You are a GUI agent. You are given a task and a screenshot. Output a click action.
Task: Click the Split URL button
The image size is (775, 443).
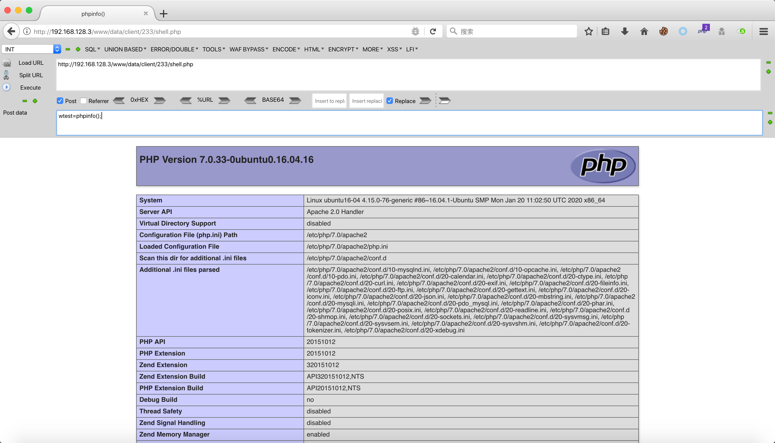(31, 75)
